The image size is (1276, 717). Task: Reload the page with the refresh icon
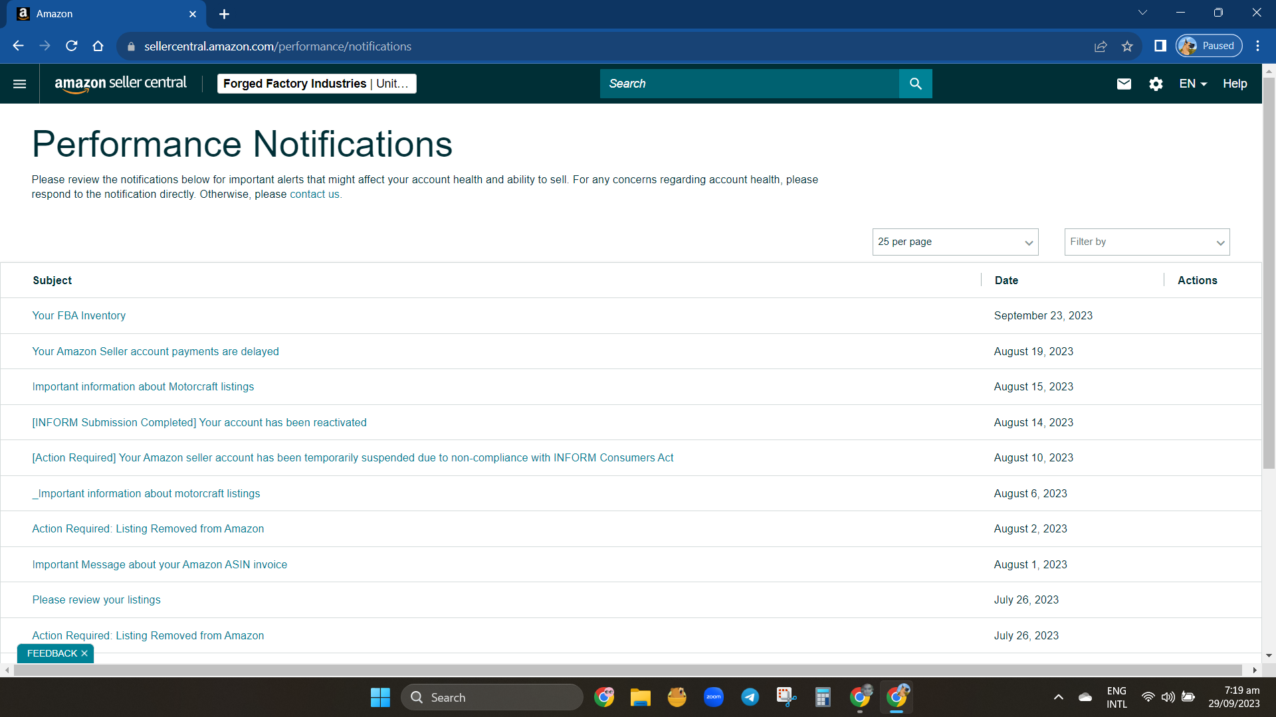coord(72,46)
